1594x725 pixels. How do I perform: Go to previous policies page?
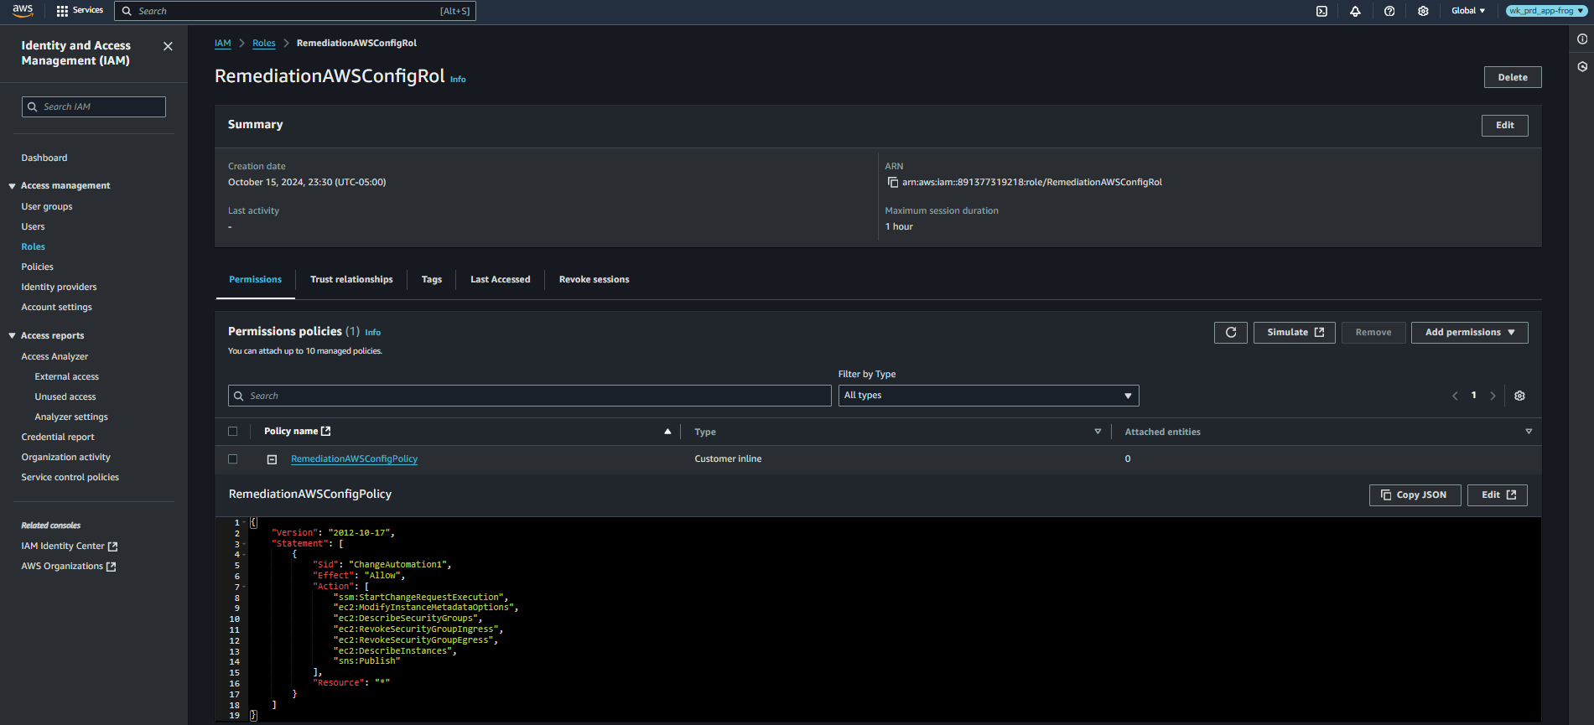point(1455,396)
